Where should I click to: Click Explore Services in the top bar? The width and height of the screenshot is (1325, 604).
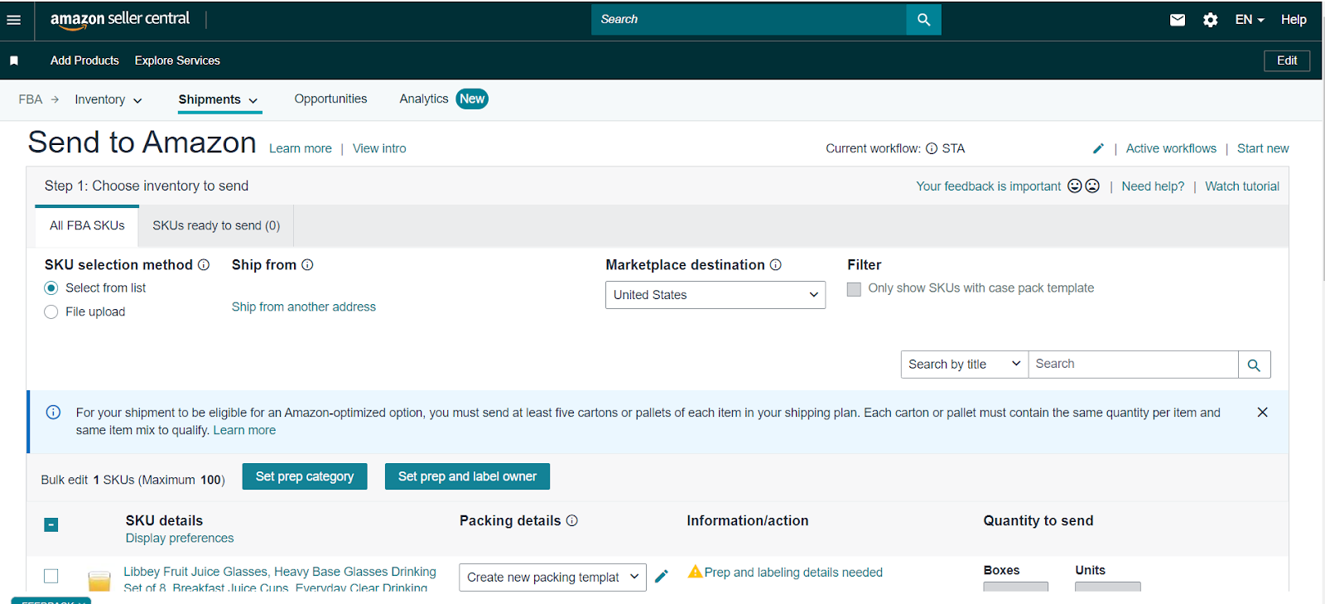[177, 60]
